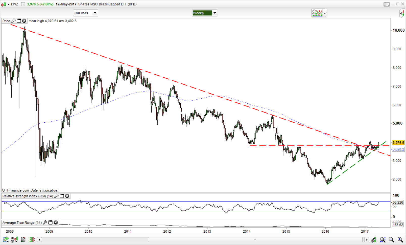Click the EWZ instrument info icon
Viewport: 406px width, 245px height.
click(23, 4)
